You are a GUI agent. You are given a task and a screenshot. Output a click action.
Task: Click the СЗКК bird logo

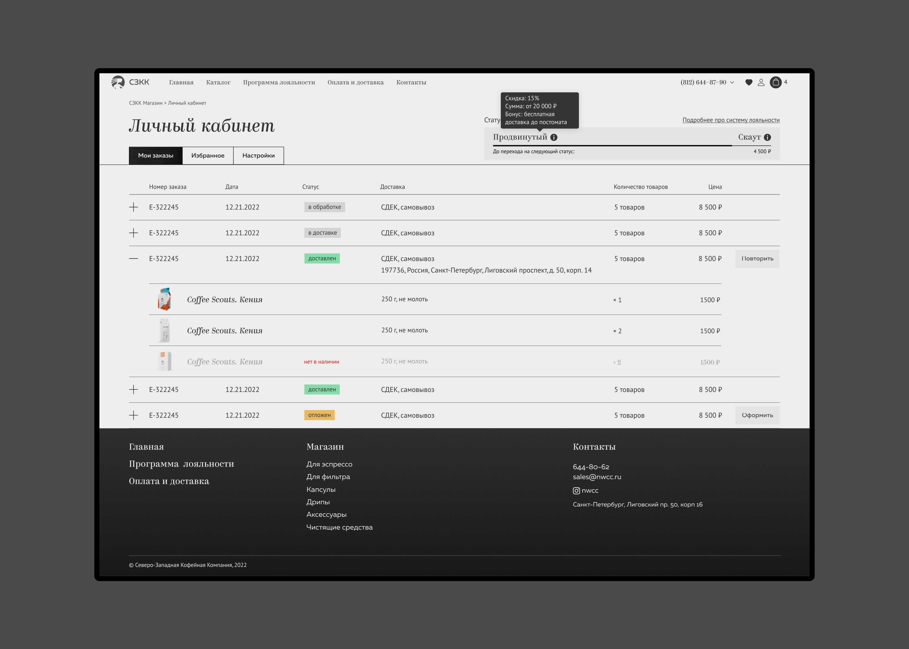click(x=118, y=82)
